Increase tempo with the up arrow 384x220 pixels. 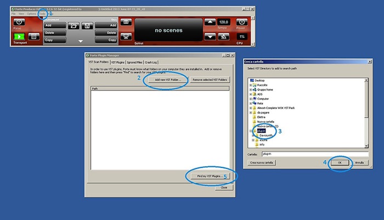click(x=211, y=22)
